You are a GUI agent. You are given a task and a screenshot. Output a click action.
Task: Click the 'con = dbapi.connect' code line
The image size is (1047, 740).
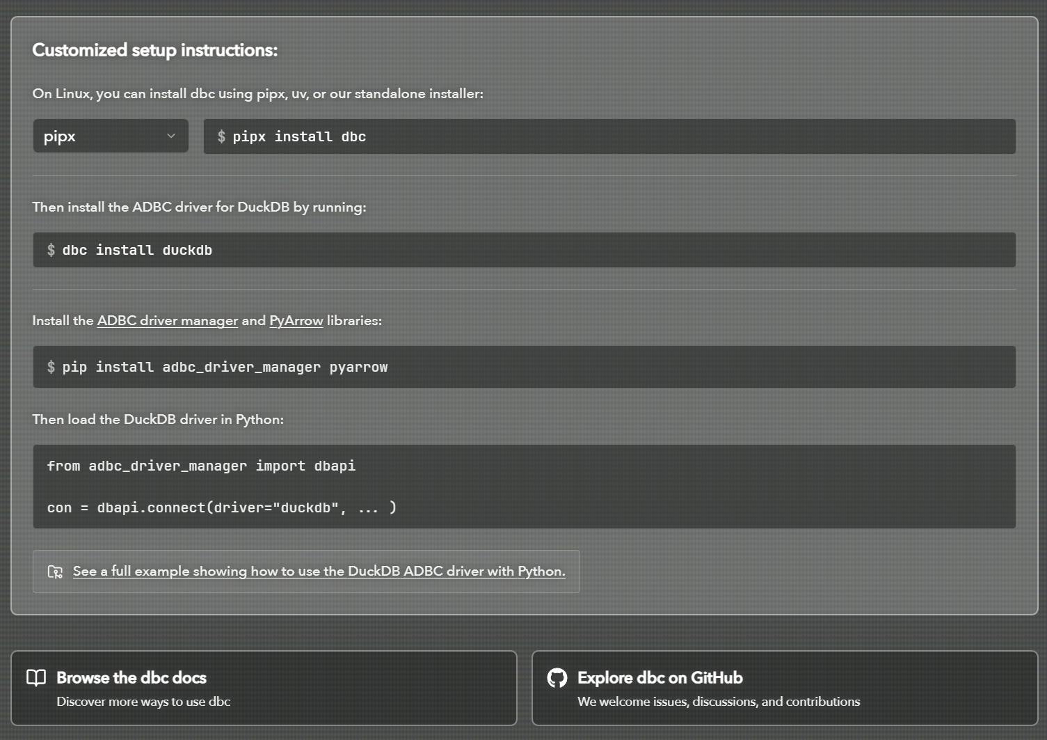(221, 507)
